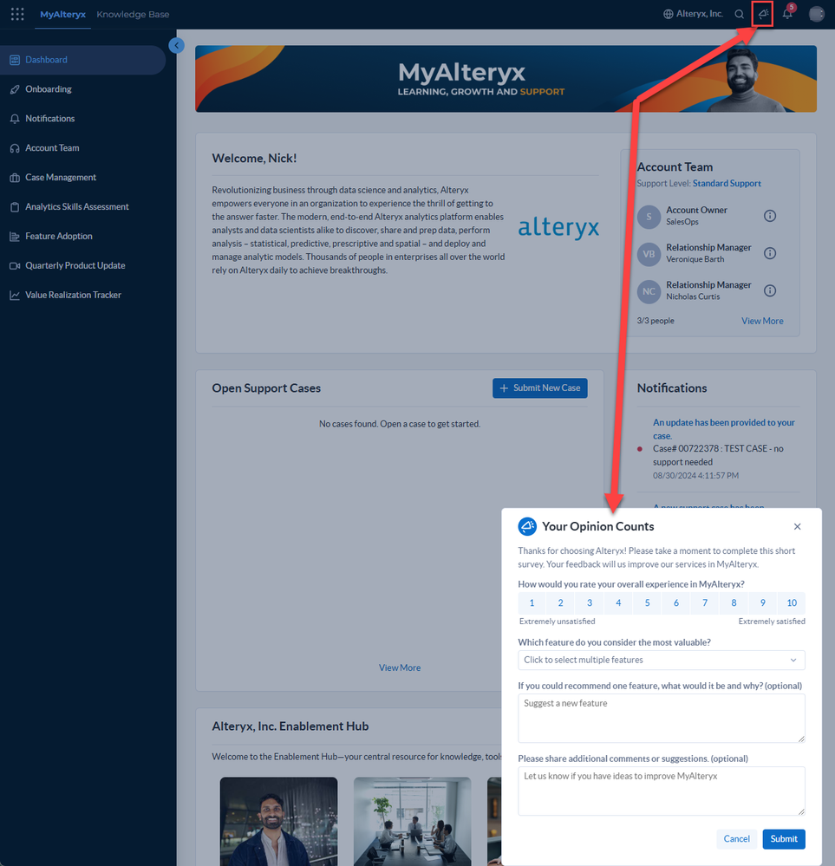Screen dimensions: 835x866
Task: Open Feature Adoption from the sidebar
Action: coord(83,237)
